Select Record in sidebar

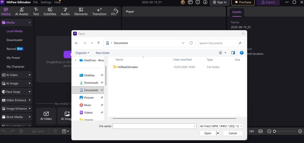pos(11,49)
